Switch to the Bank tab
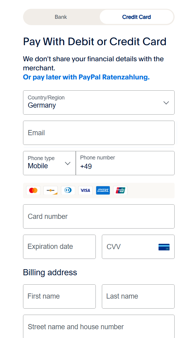The width and height of the screenshot is (194, 338). (x=61, y=17)
